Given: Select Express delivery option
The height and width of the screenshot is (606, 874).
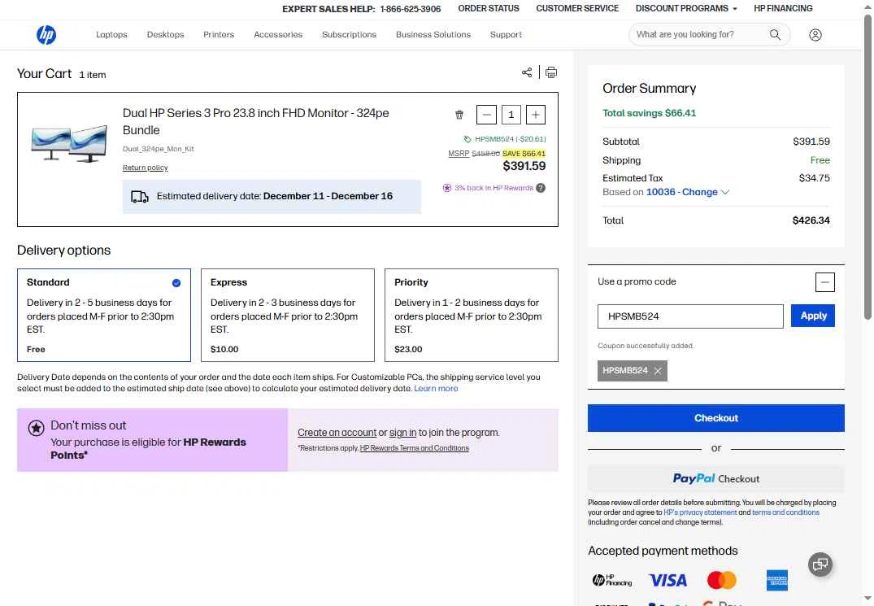Looking at the screenshot, I should [x=288, y=315].
